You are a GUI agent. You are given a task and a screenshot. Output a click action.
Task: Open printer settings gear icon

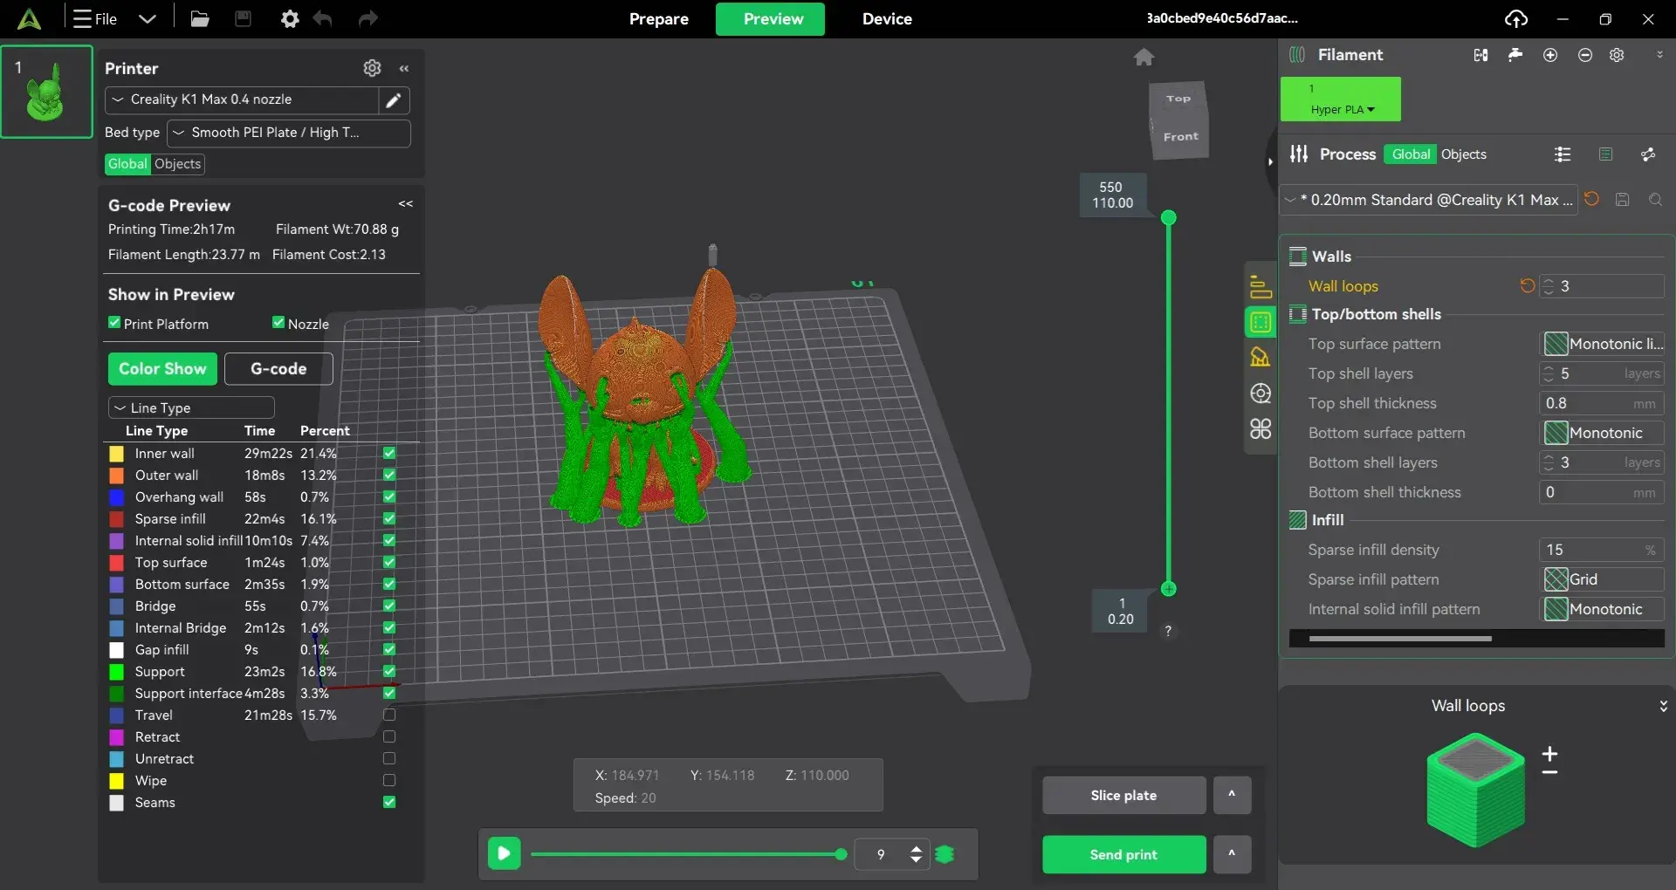pos(372,67)
